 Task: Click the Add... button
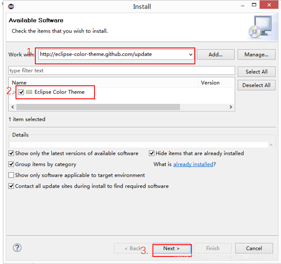coord(215,55)
